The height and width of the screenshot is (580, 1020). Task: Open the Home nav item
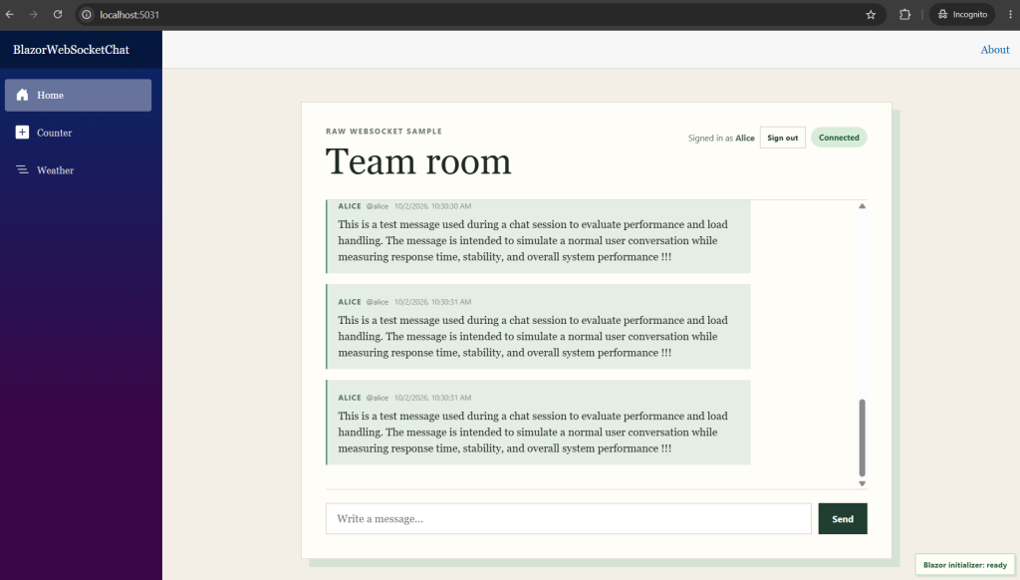[x=78, y=95]
